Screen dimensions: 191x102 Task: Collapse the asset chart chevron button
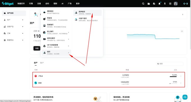point(182,31)
